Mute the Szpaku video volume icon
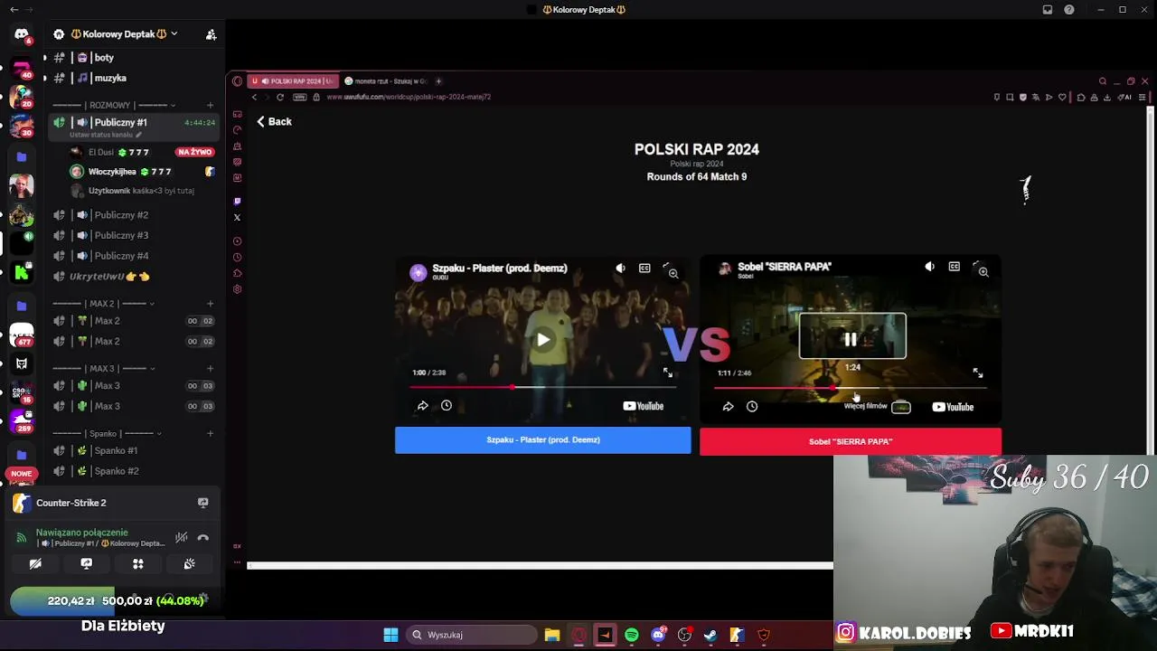The image size is (1157, 651). tap(620, 269)
